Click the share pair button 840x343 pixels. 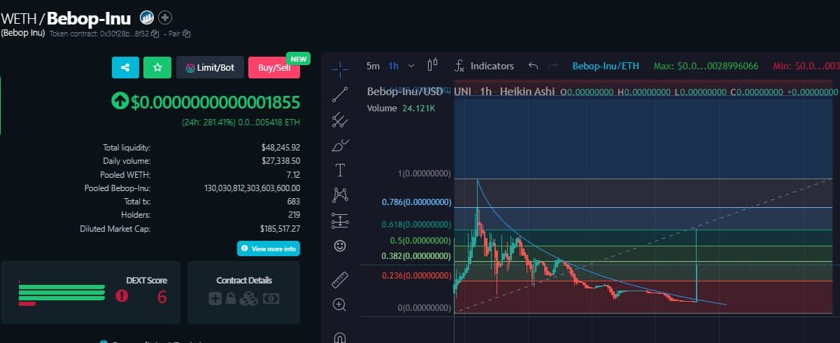coord(125,67)
